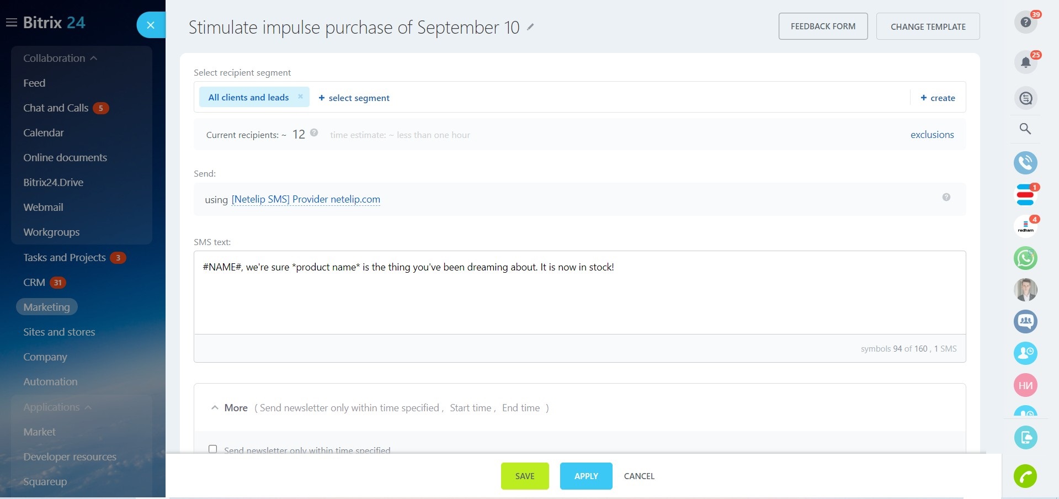Click the green phone call button
1059x499 pixels.
1025,476
